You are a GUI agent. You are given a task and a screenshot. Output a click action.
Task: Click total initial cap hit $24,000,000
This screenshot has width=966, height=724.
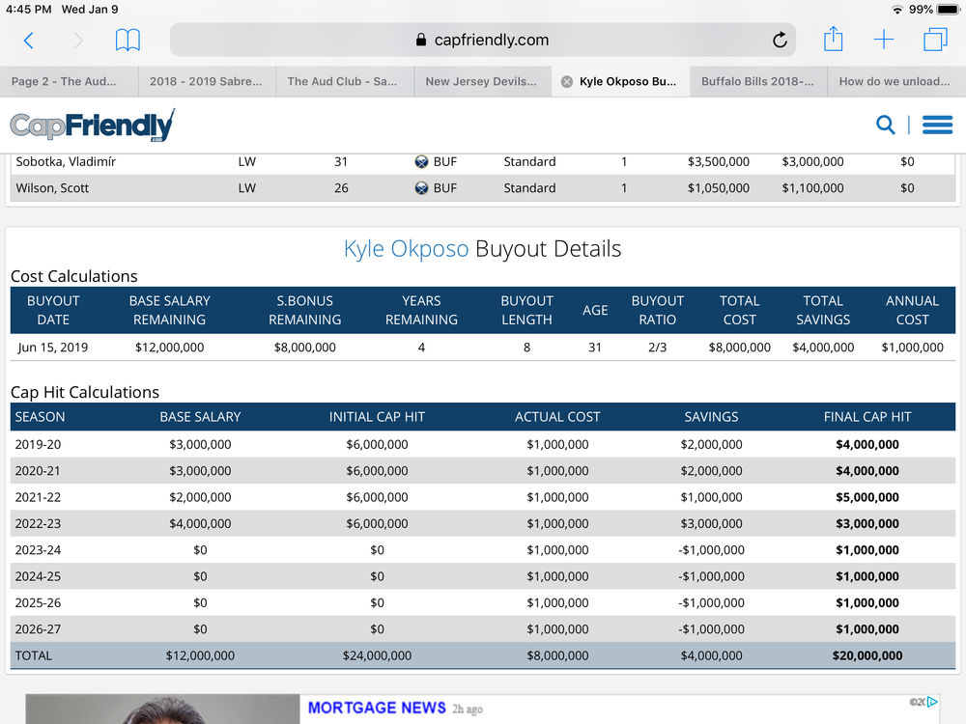pos(377,655)
